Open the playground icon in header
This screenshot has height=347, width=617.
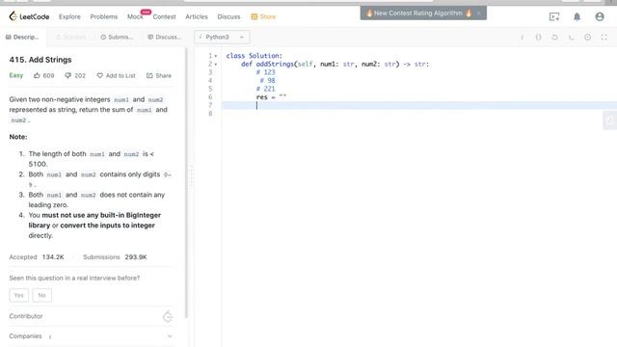coord(554,16)
